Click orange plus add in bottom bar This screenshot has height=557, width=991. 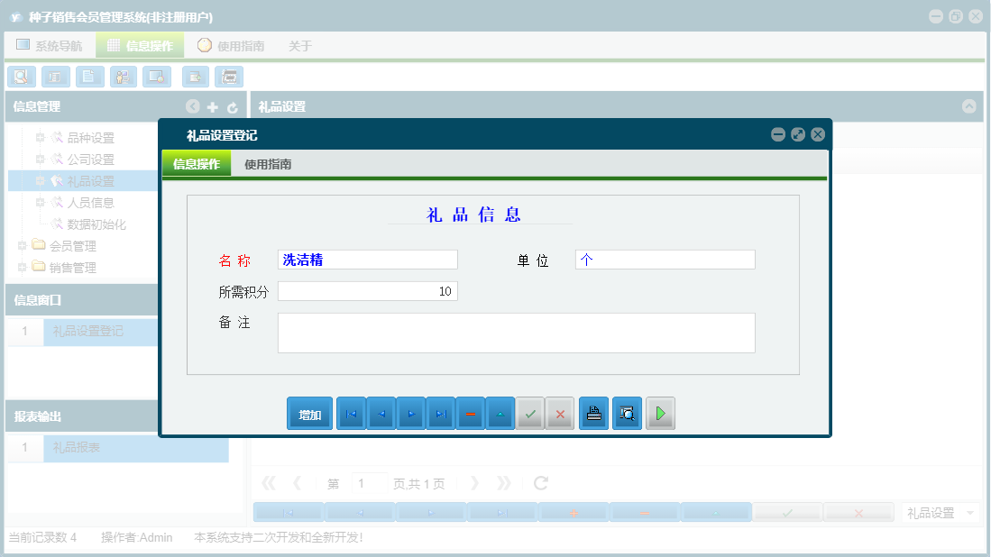573,513
